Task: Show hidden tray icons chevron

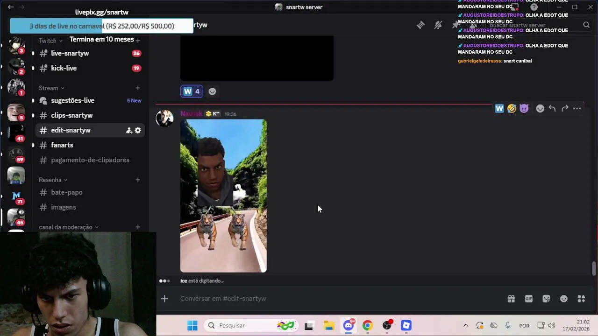Action: coord(466,326)
